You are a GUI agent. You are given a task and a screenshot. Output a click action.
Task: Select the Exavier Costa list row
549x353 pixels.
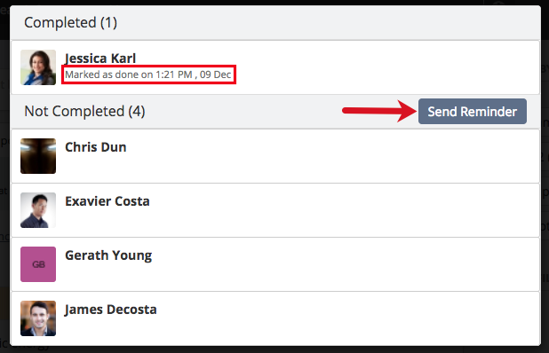(x=275, y=210)
